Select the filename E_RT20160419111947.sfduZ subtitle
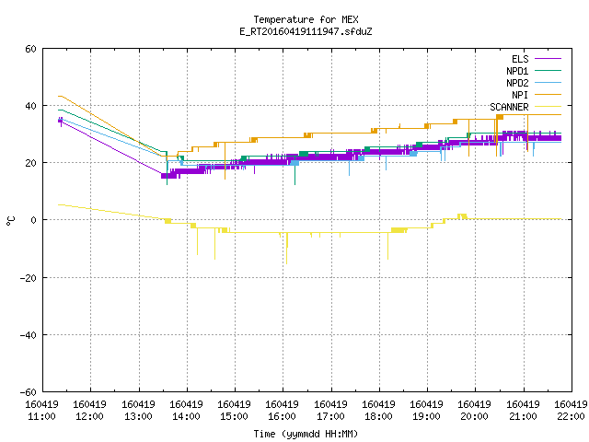 [306, 31]
